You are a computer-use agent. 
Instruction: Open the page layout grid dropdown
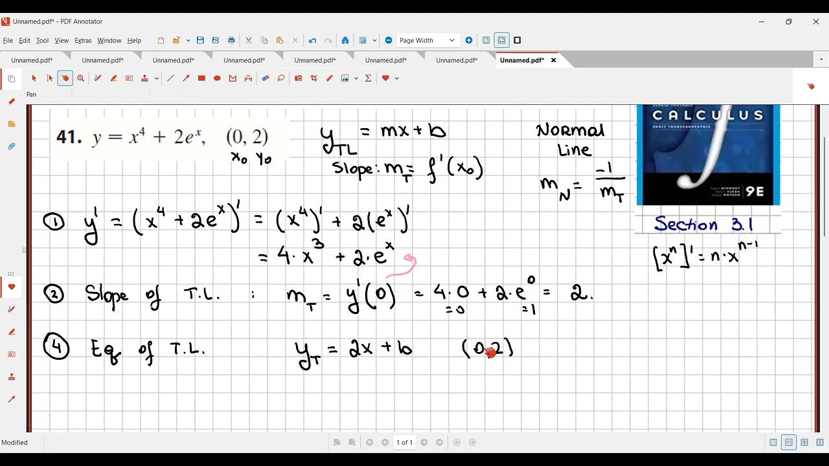374,40
